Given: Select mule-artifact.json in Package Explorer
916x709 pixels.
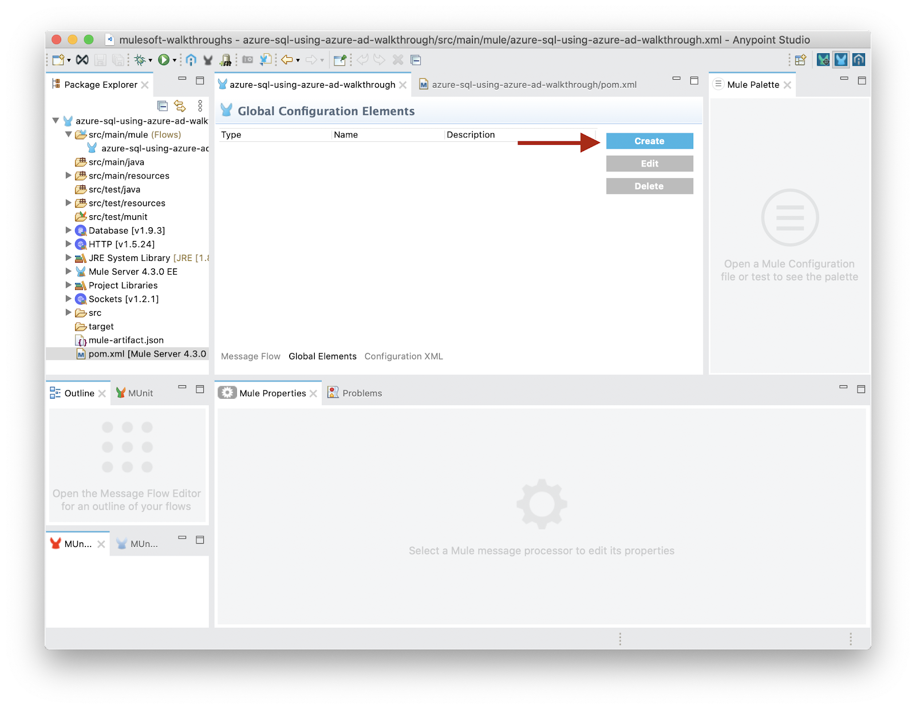Looking at the screenshot, I should click(x=126, y=340).
